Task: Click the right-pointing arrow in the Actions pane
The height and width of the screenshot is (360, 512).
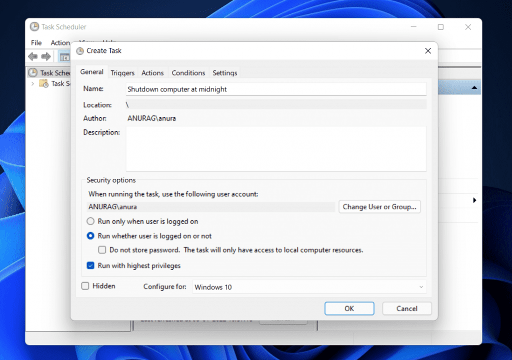Action: pos(474,200)
